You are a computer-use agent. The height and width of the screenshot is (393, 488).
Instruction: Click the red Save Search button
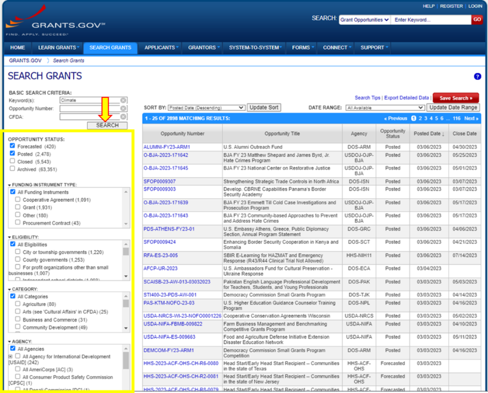(455, 98)
